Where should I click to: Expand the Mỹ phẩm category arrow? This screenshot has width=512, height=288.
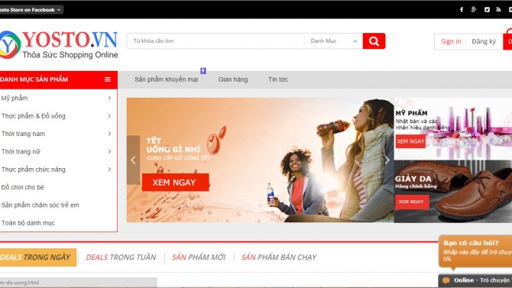[x=109, y=98]
